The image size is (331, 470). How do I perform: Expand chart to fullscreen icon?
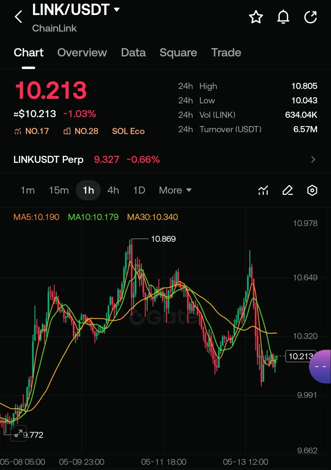click(x=18, y=433)
